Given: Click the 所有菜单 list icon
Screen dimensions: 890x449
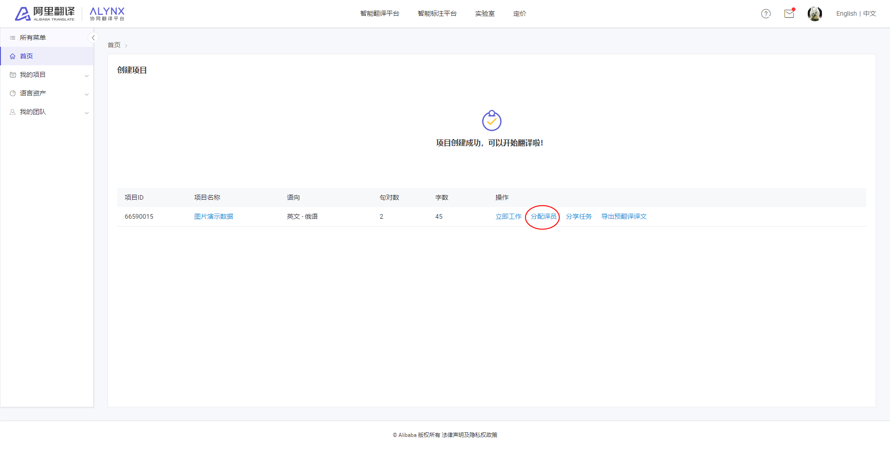Looking at the screenshot, I should [13, 38].
